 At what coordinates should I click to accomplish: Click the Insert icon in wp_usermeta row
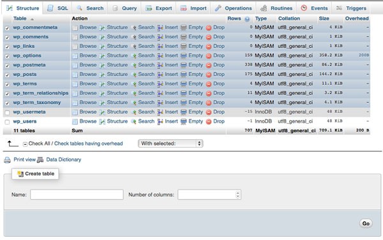[160, 112]
